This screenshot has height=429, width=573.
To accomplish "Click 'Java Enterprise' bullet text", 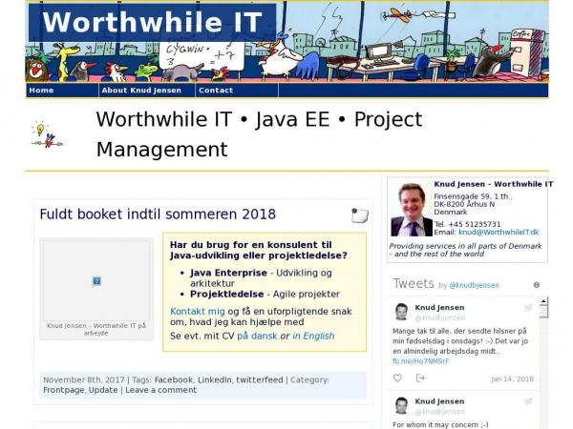I will 228,273.
